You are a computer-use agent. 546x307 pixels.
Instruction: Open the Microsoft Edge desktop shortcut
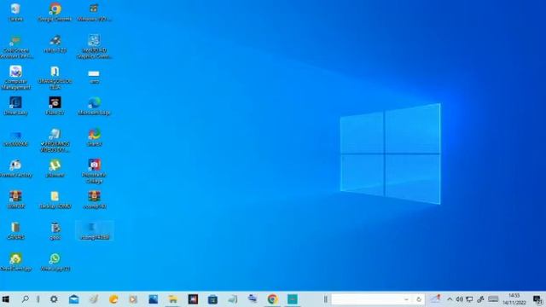coord(94,106)
